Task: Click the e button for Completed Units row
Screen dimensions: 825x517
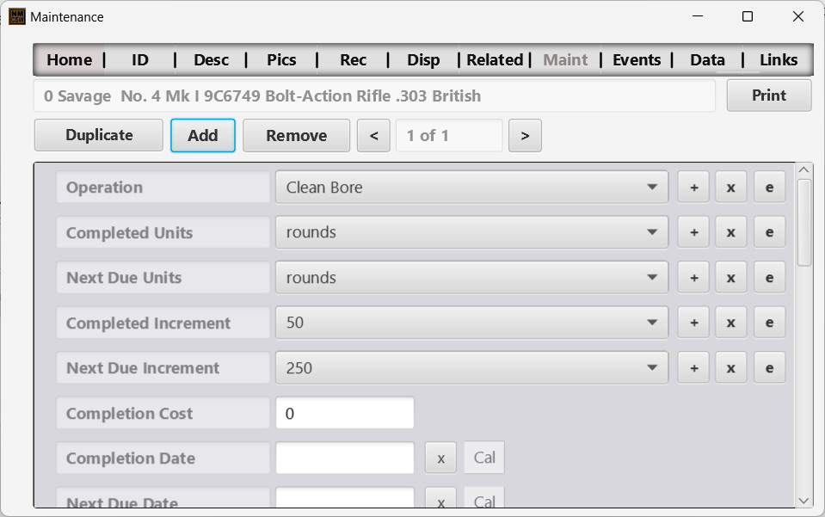Action: [x=769, y=232]
